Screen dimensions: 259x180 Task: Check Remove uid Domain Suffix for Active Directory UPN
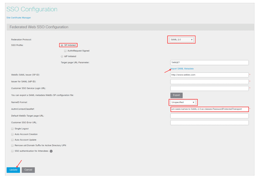click(x=12, y=146)
